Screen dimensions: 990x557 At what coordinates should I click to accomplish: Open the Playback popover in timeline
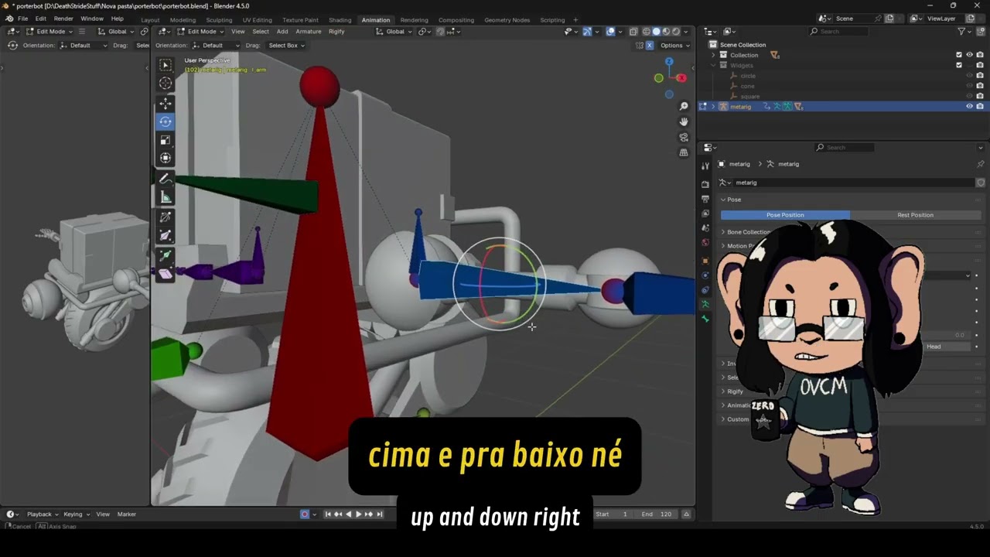coord(42,514)
